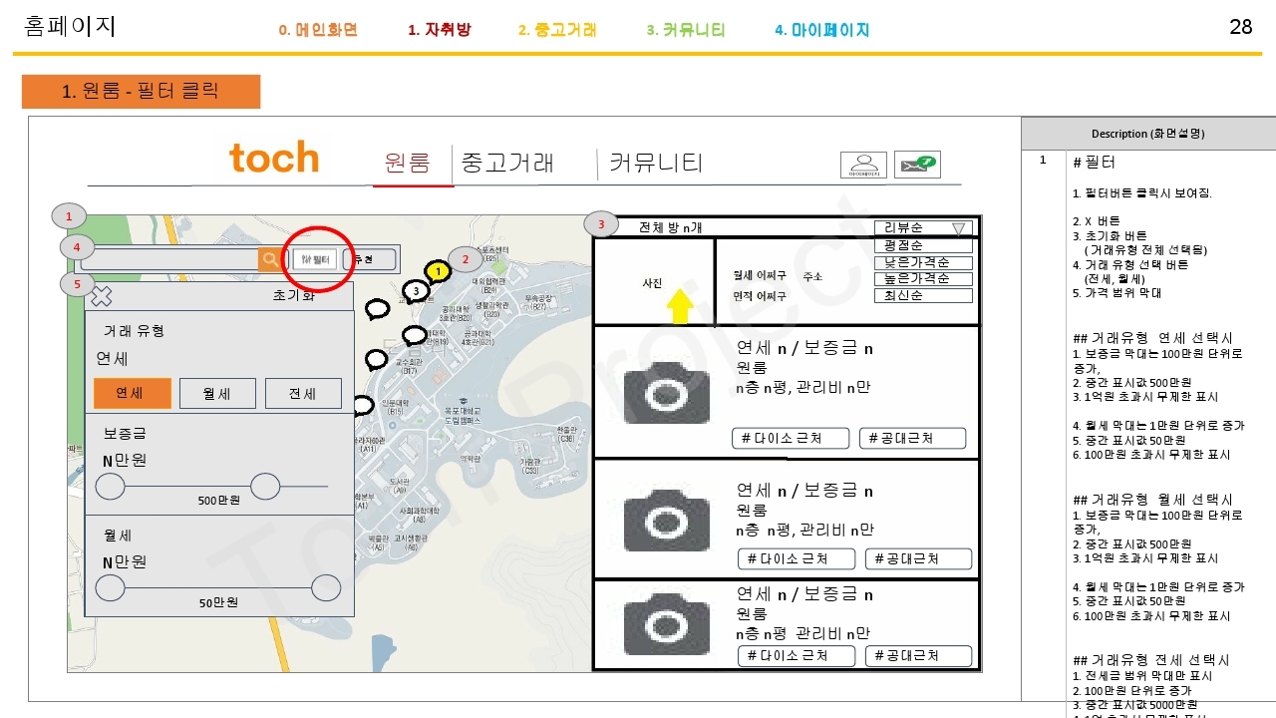Viewport: 1276px width, 718px height.
Task: Click the left handle of the 월세 slider
Action: (x=110, y=588)
